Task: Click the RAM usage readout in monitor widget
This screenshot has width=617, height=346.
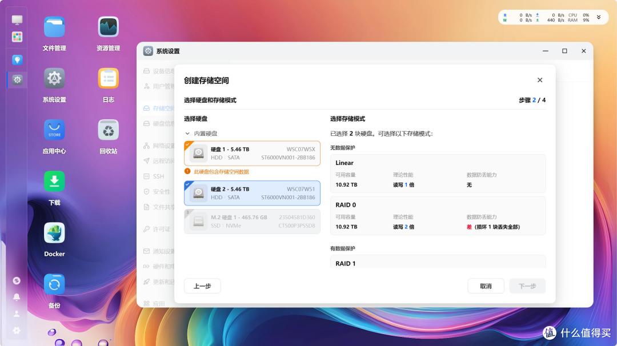Action: click(578, 20)
